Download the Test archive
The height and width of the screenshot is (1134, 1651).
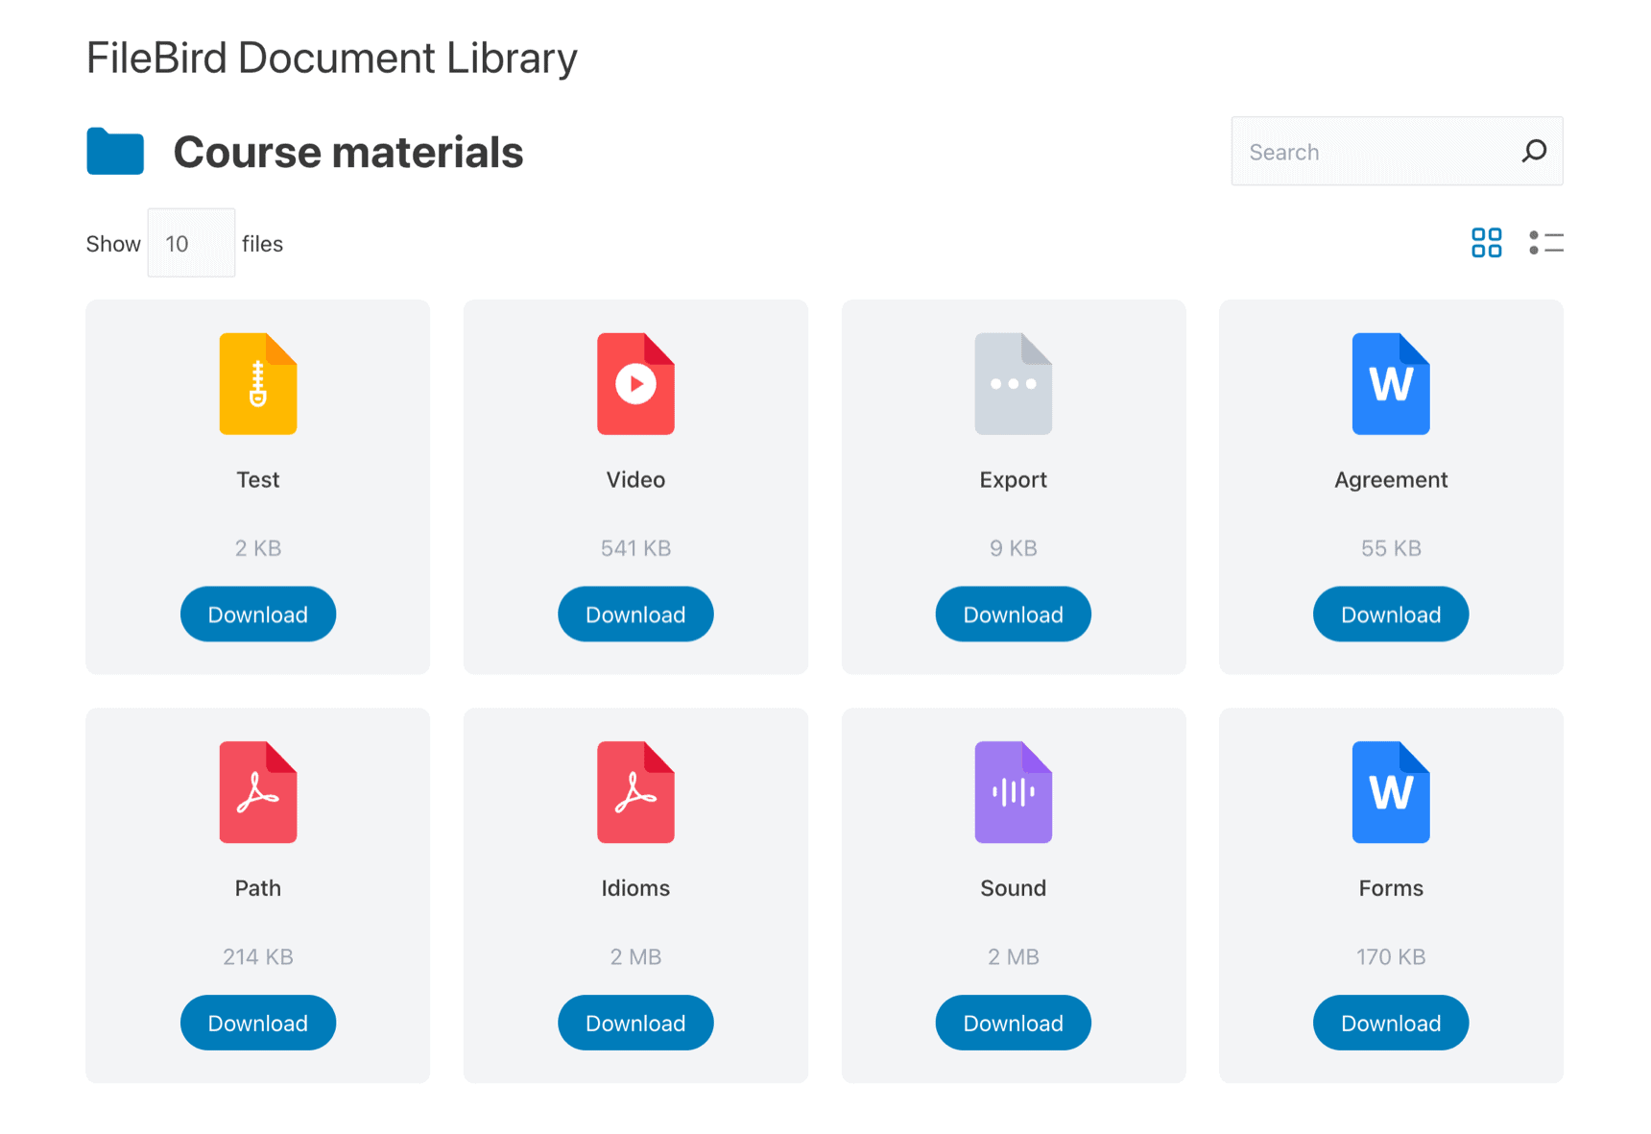point(257,614)
